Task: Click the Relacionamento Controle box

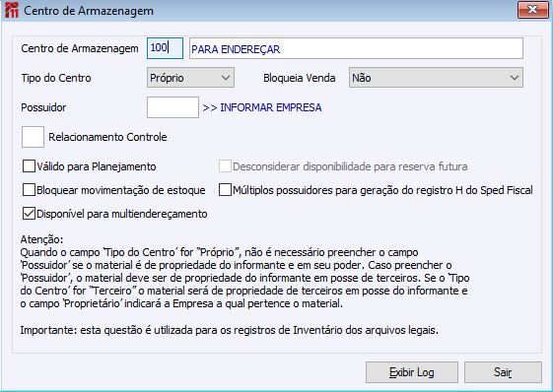Action: pos(33,137)
